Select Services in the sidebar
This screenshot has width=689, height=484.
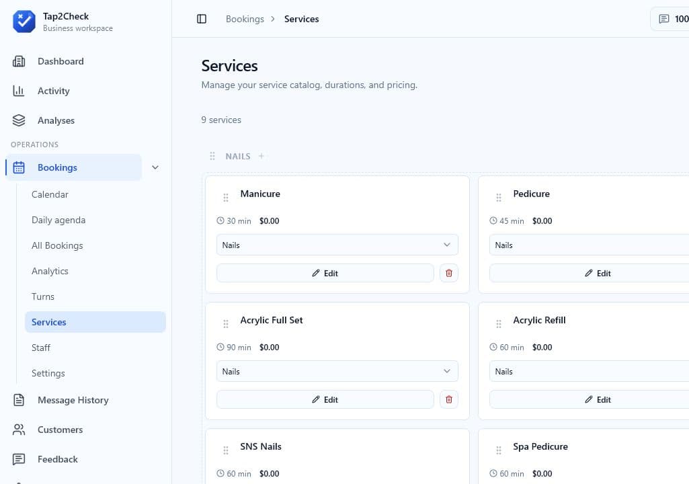[x=95, y=322]
